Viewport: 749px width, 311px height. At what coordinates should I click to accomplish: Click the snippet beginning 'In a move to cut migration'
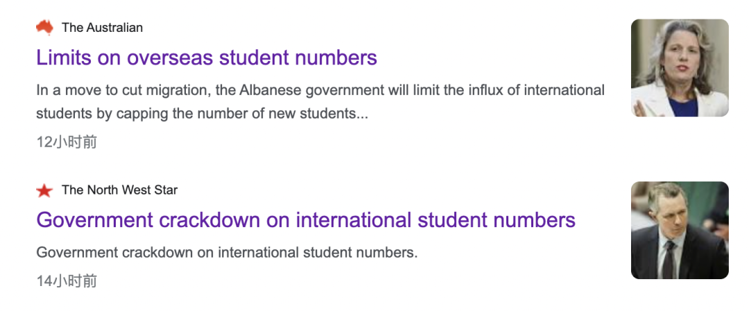320,102
